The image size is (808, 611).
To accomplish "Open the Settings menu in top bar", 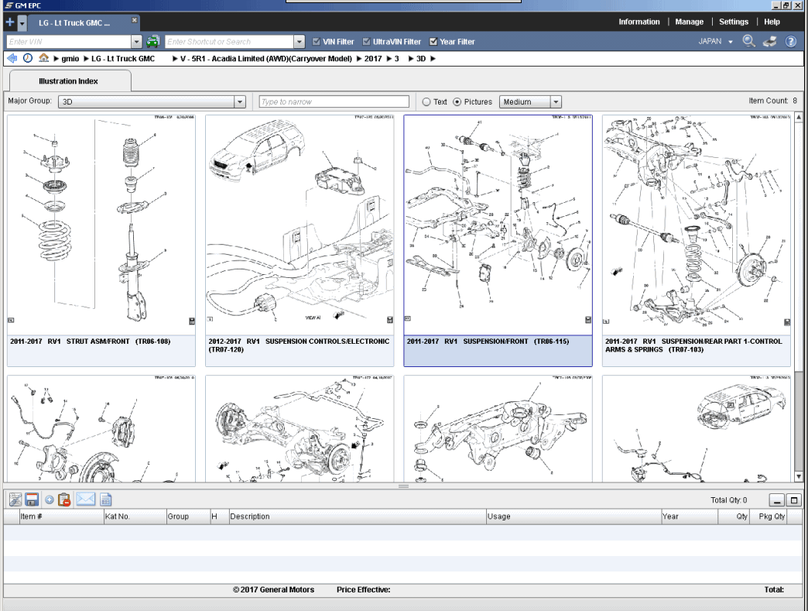I will click(x=732, y=21).
